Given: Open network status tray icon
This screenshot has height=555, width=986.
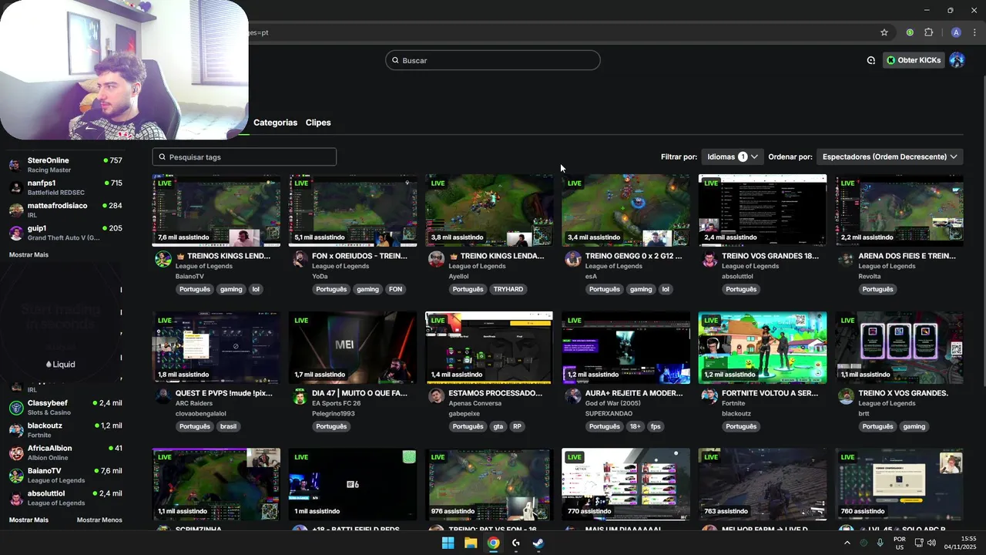Looking at the screenshot, I should click(917, 543).
